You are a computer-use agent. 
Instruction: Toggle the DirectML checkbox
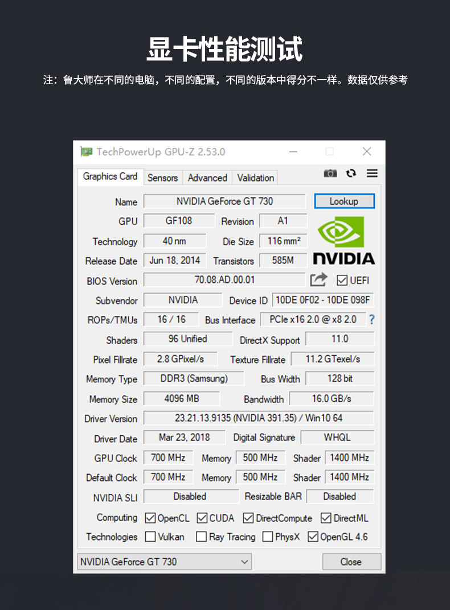pyautogui.click(x=326, y=518)
